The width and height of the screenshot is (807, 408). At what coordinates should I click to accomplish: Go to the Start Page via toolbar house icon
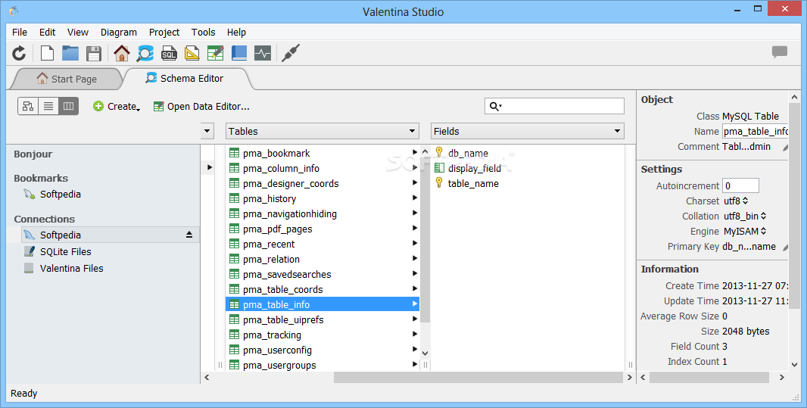122,53
